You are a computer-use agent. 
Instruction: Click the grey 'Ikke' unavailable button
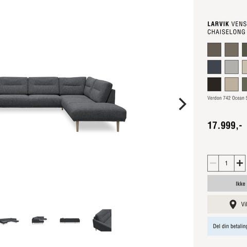[x=227, y=183]
